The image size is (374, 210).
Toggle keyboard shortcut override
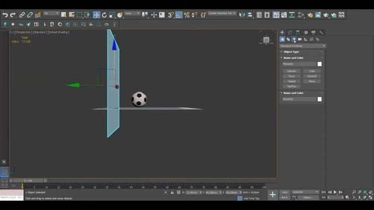[x=162, y=15]
